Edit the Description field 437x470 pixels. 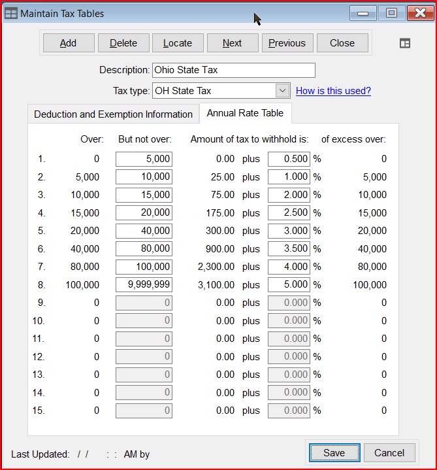[x=234, y=70]
